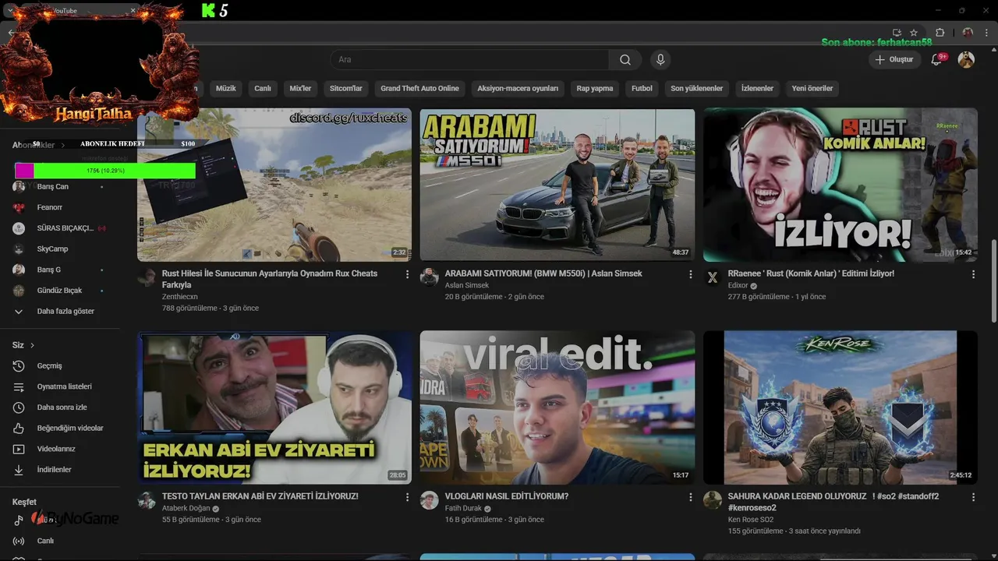998x561 pixels.
Task: Open the Chrome profile avatar
Action: (x=968, y=33)
